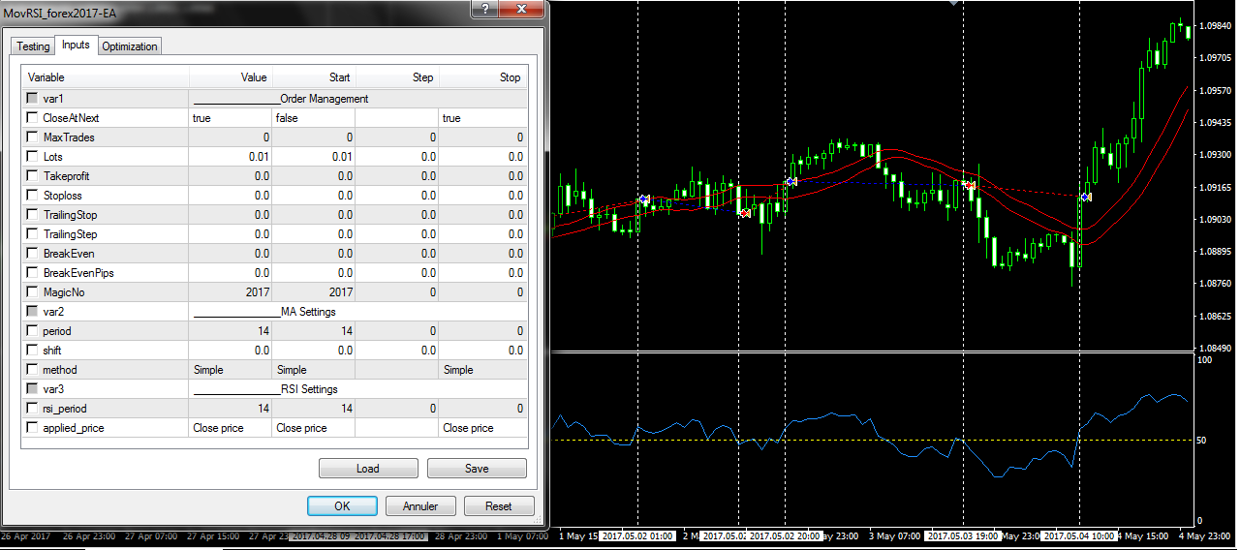Tick the BreakEvenPips checkbox
This screenshot has height=550, width=1240.
click(x=33, y=273)
